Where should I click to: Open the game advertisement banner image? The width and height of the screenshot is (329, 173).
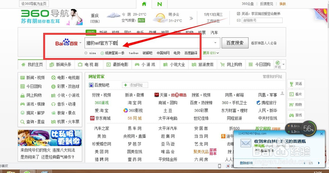tap(50, 138)
